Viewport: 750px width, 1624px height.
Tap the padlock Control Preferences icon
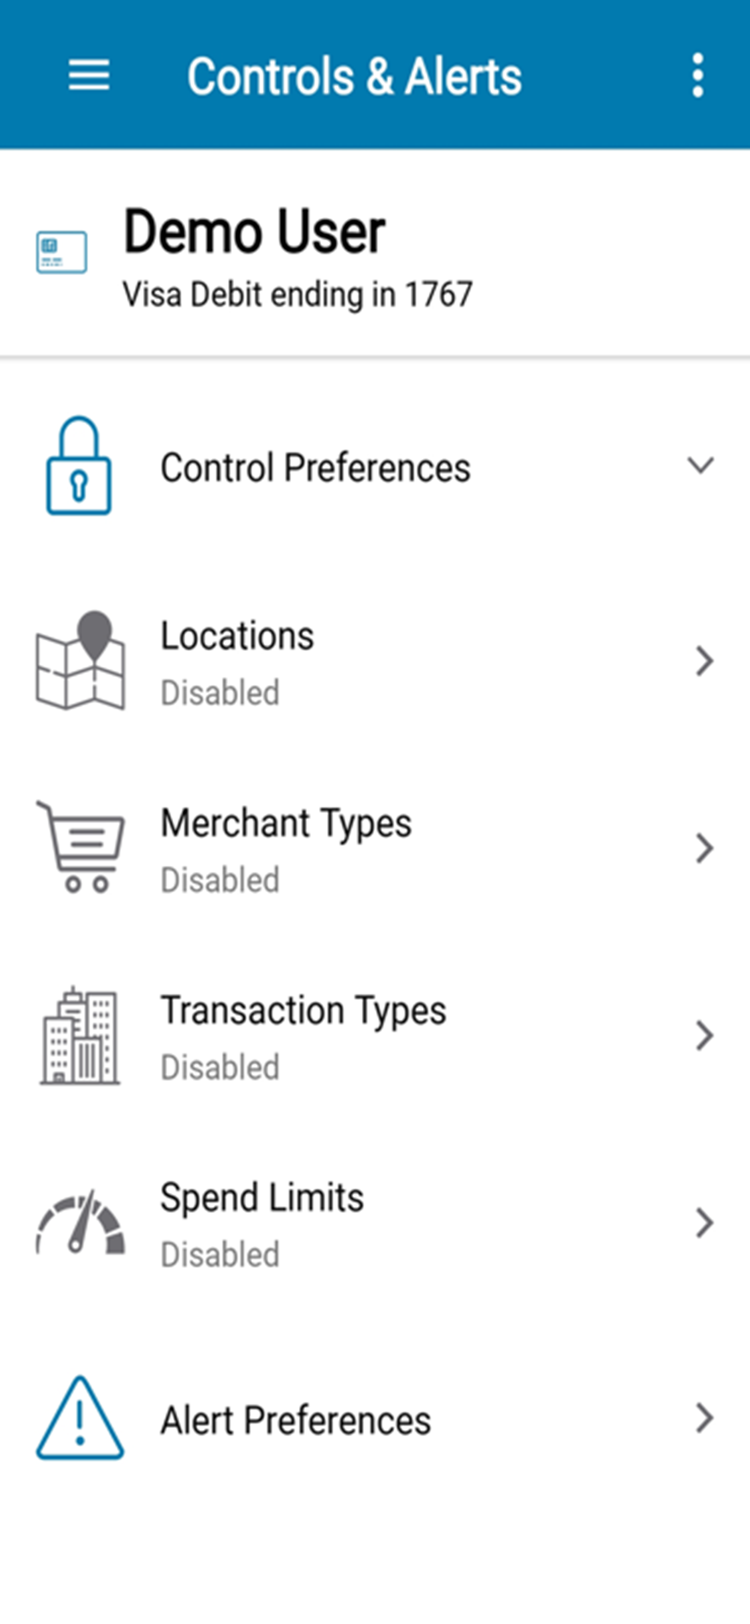79,465
